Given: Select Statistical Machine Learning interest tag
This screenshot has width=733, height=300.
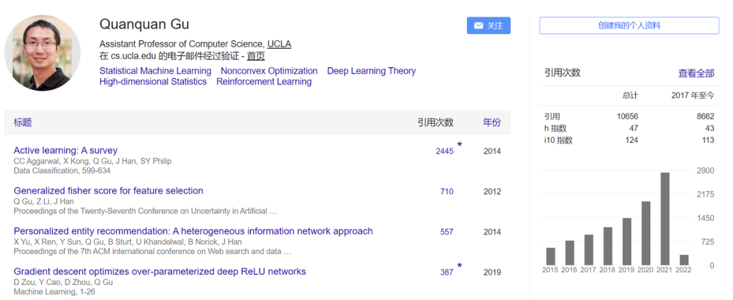Looking at the screenshot, I should pos(155,70).
